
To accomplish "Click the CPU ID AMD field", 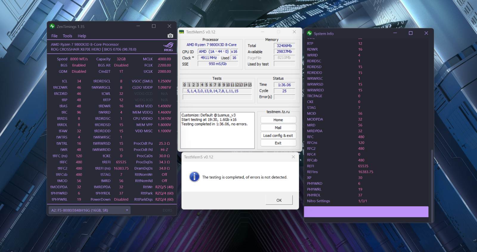I will tap(214, 51).
